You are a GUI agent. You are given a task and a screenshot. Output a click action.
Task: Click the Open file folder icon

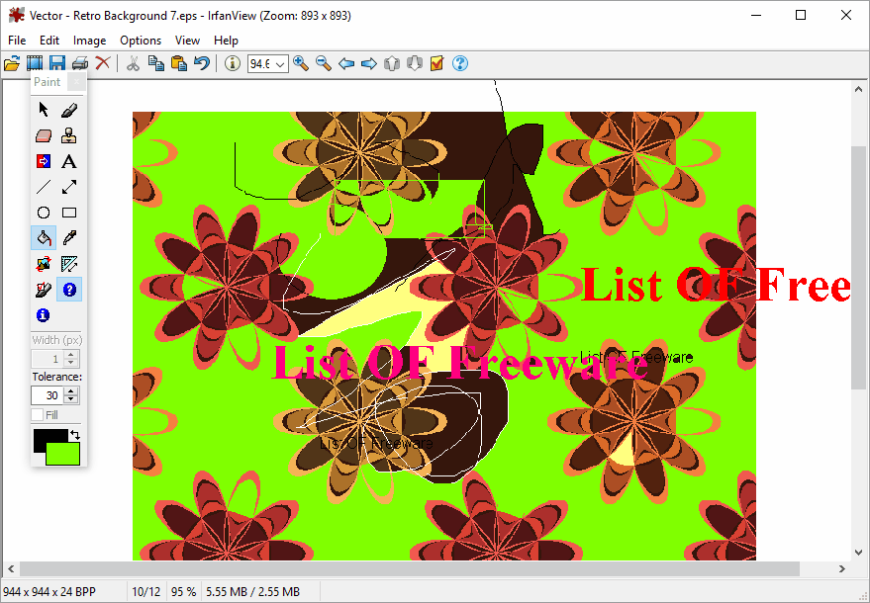pyautogui.click(x=12, y=63)
